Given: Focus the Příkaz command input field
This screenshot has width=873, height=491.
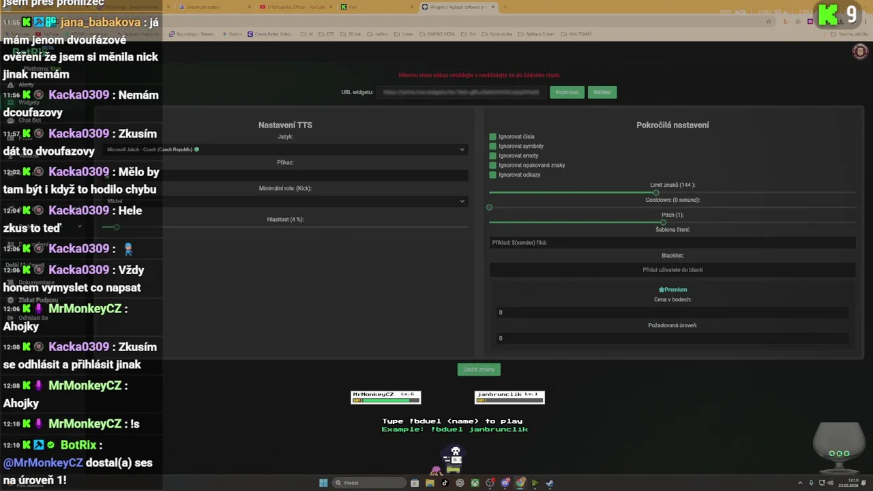Looking at the screenshot, I should (x=286, y=175).
